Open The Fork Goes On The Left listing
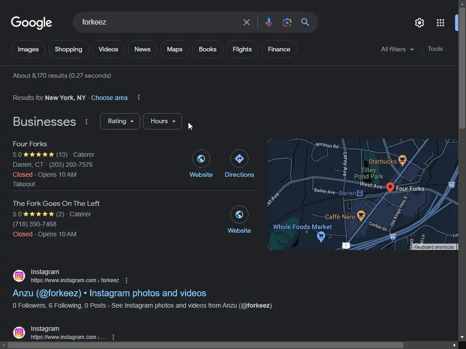The image size is (466, 349). click(56, 204)
